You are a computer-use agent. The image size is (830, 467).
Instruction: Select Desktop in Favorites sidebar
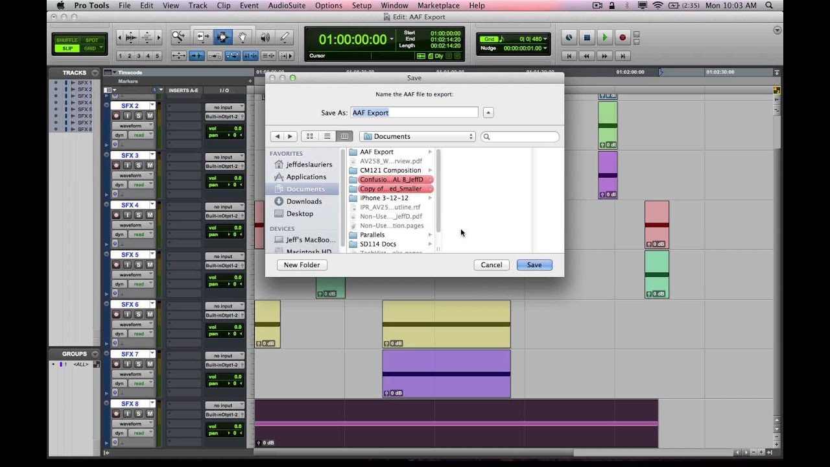300,213
